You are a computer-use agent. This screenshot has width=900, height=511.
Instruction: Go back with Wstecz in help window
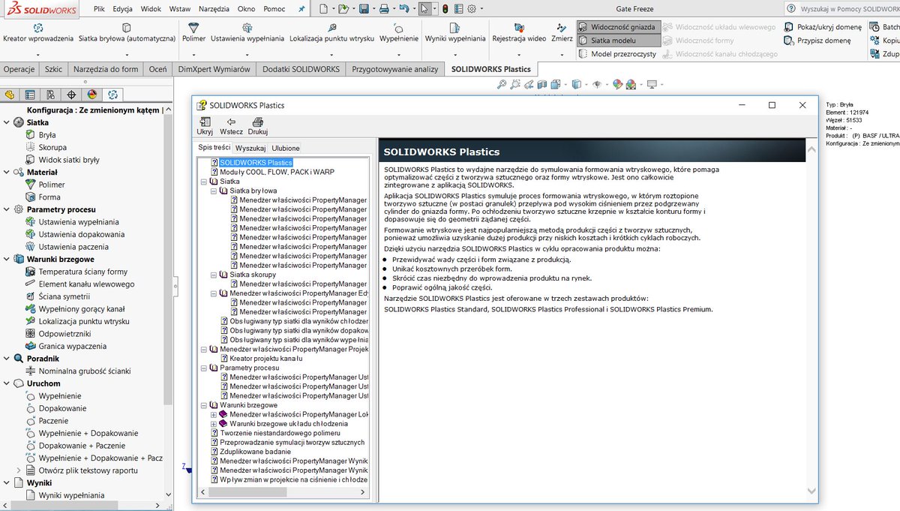(231, 126)
